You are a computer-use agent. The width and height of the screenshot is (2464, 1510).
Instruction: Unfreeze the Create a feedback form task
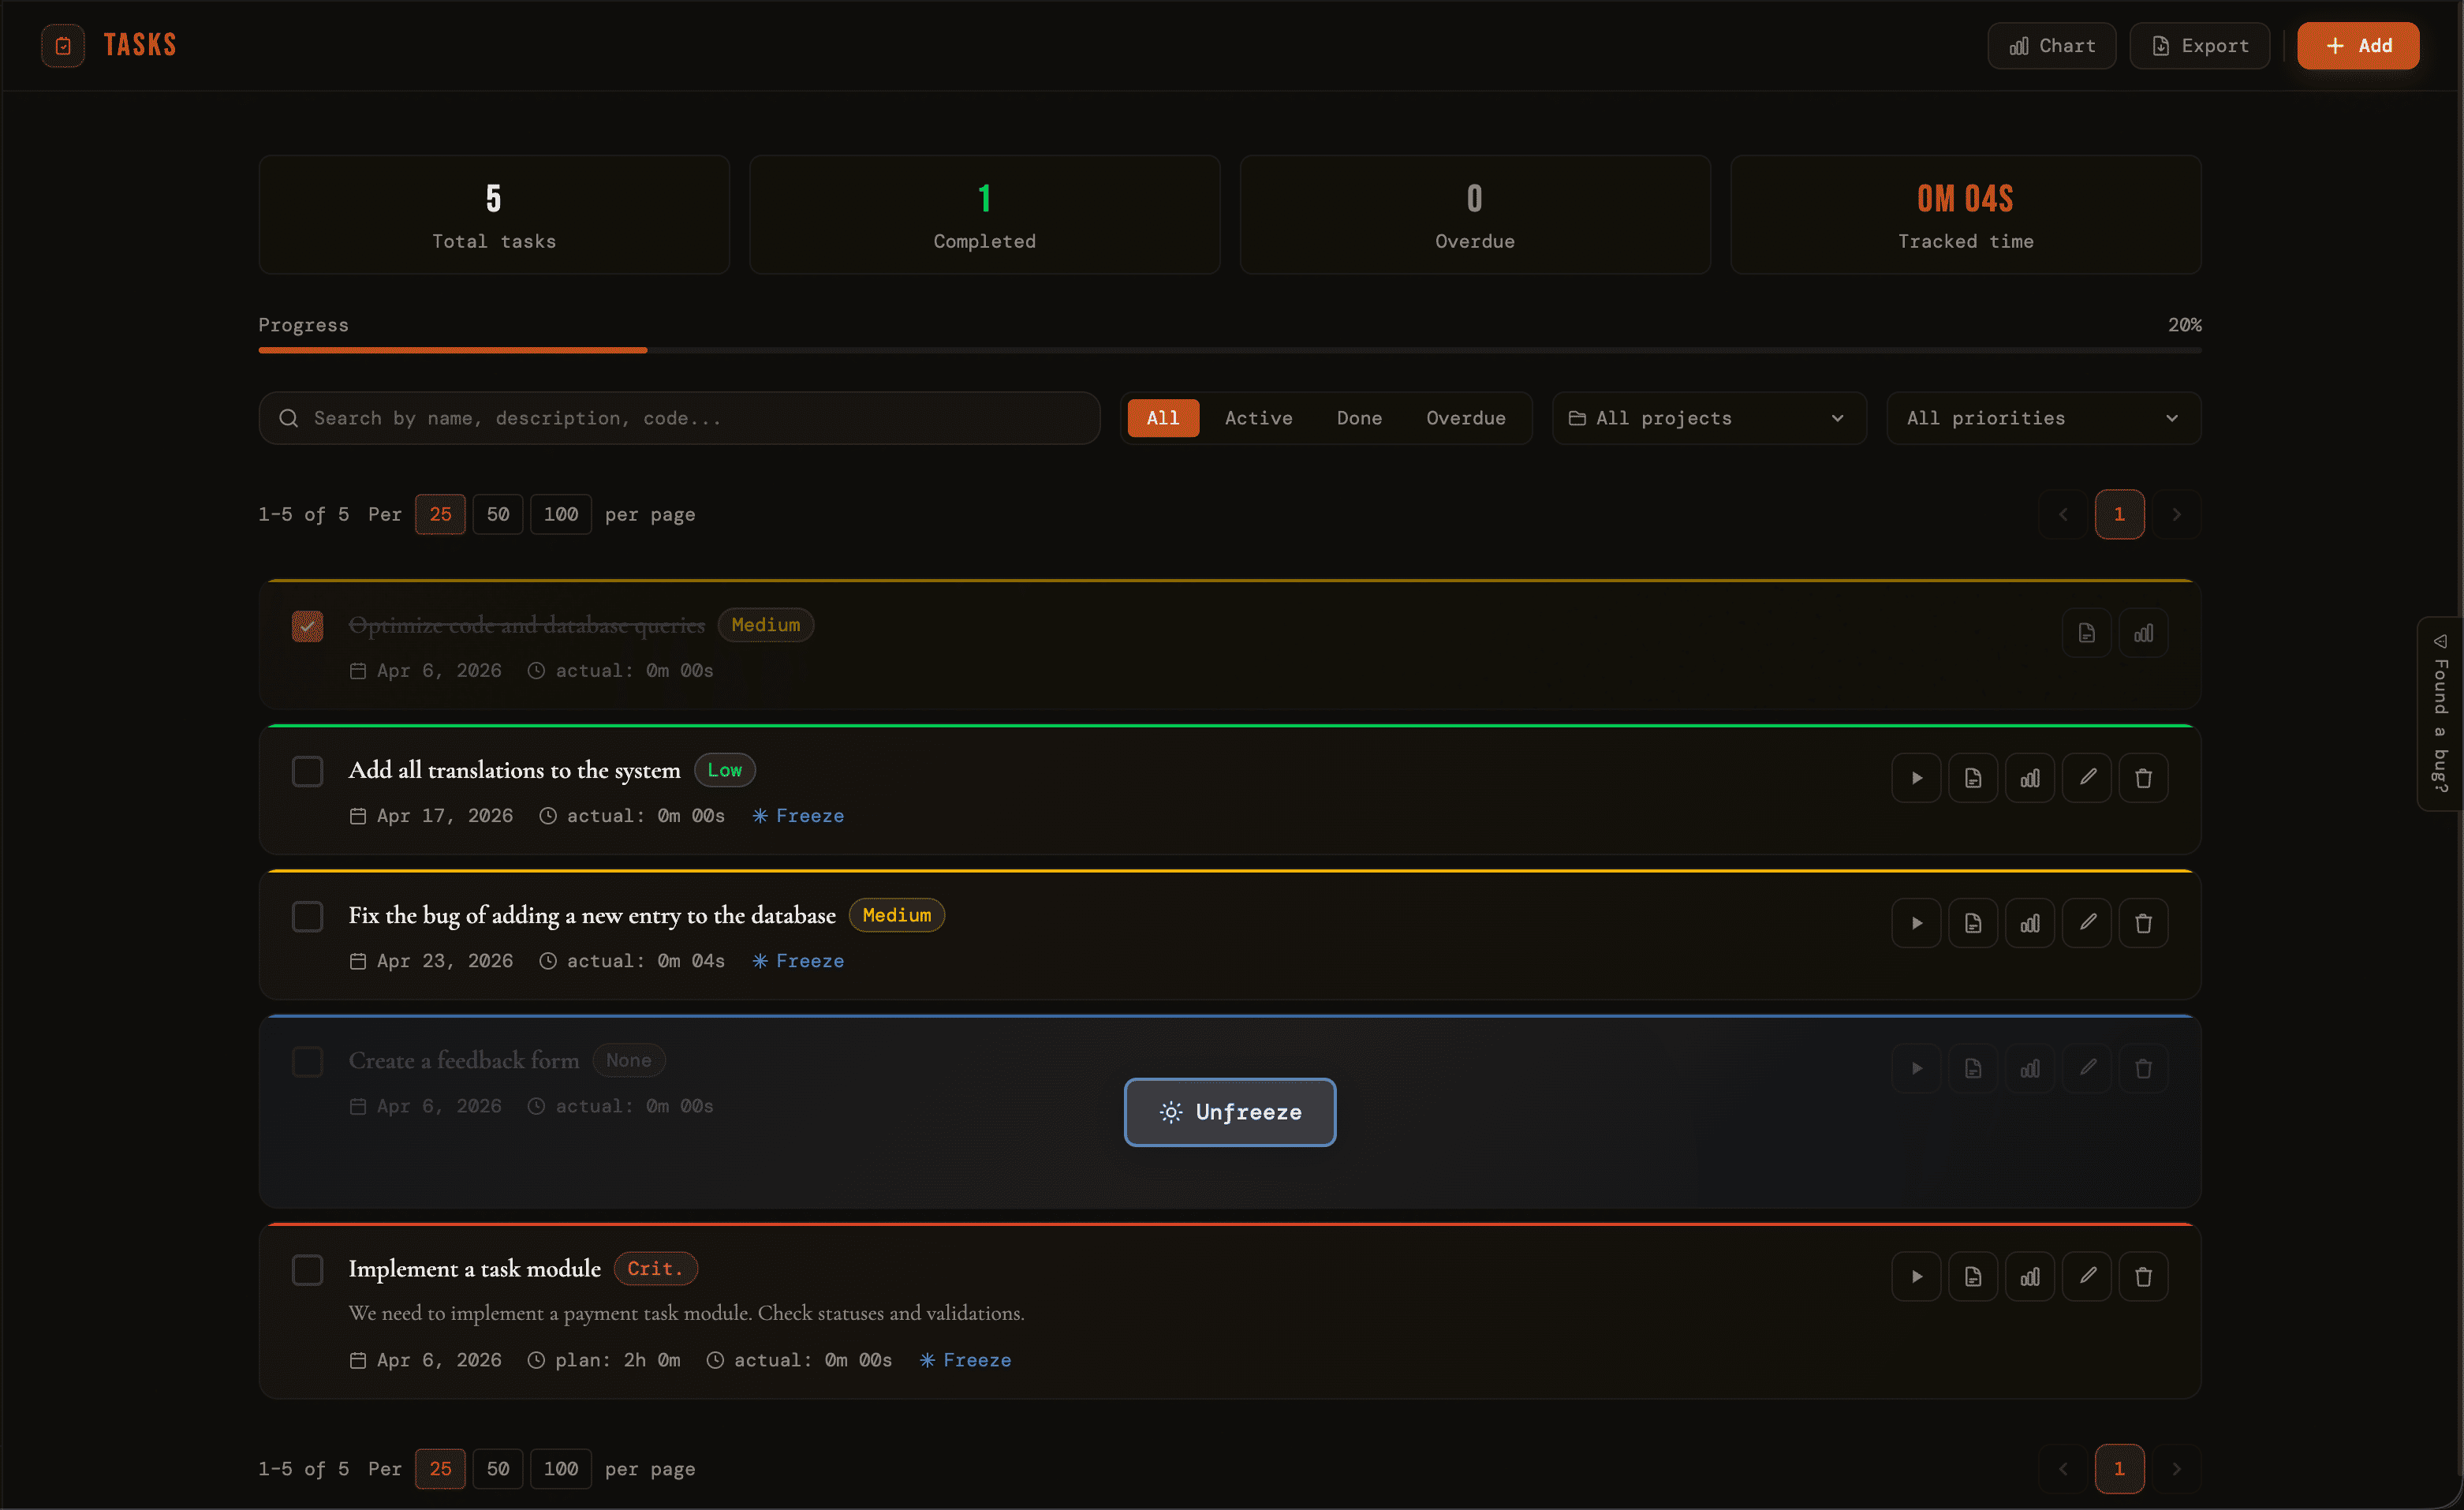coord(1230,1112)
